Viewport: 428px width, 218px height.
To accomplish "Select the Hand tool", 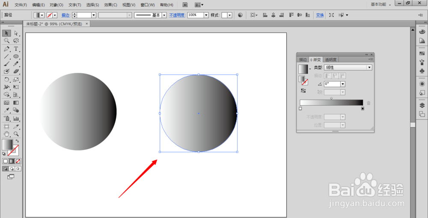I will click(7, 134).
